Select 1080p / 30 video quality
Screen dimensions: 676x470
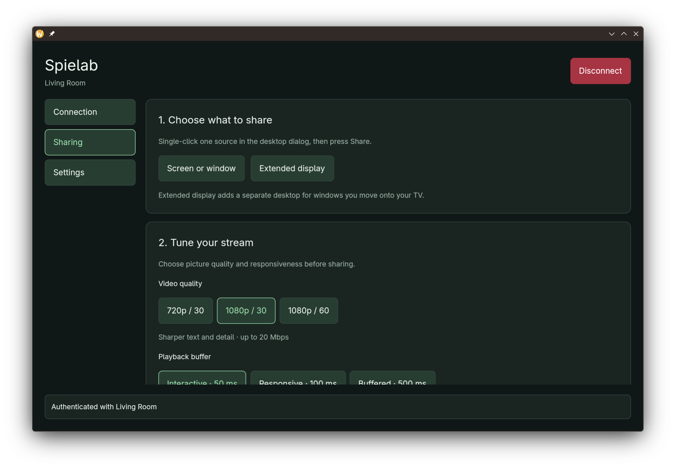coord(246,311)
